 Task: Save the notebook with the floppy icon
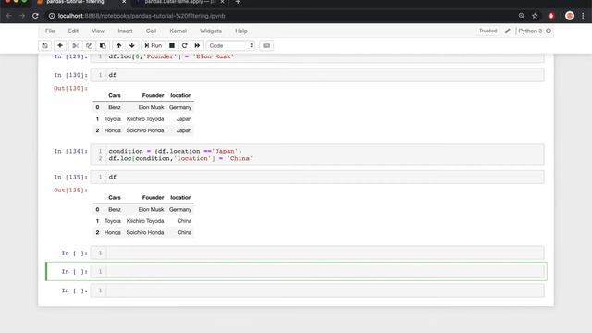[45, 45]
